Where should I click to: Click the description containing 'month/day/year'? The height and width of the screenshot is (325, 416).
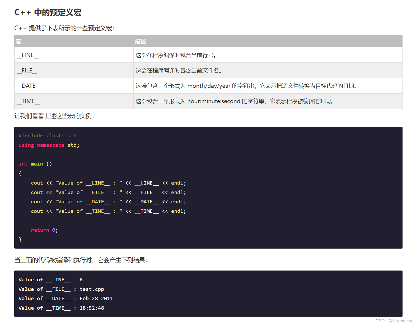[247, 86]
